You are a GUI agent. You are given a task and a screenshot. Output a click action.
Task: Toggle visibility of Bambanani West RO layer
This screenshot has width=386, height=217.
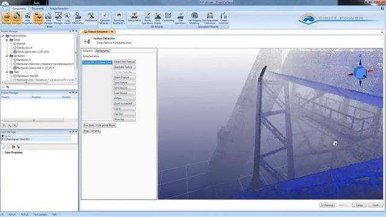tap(2, 139)
